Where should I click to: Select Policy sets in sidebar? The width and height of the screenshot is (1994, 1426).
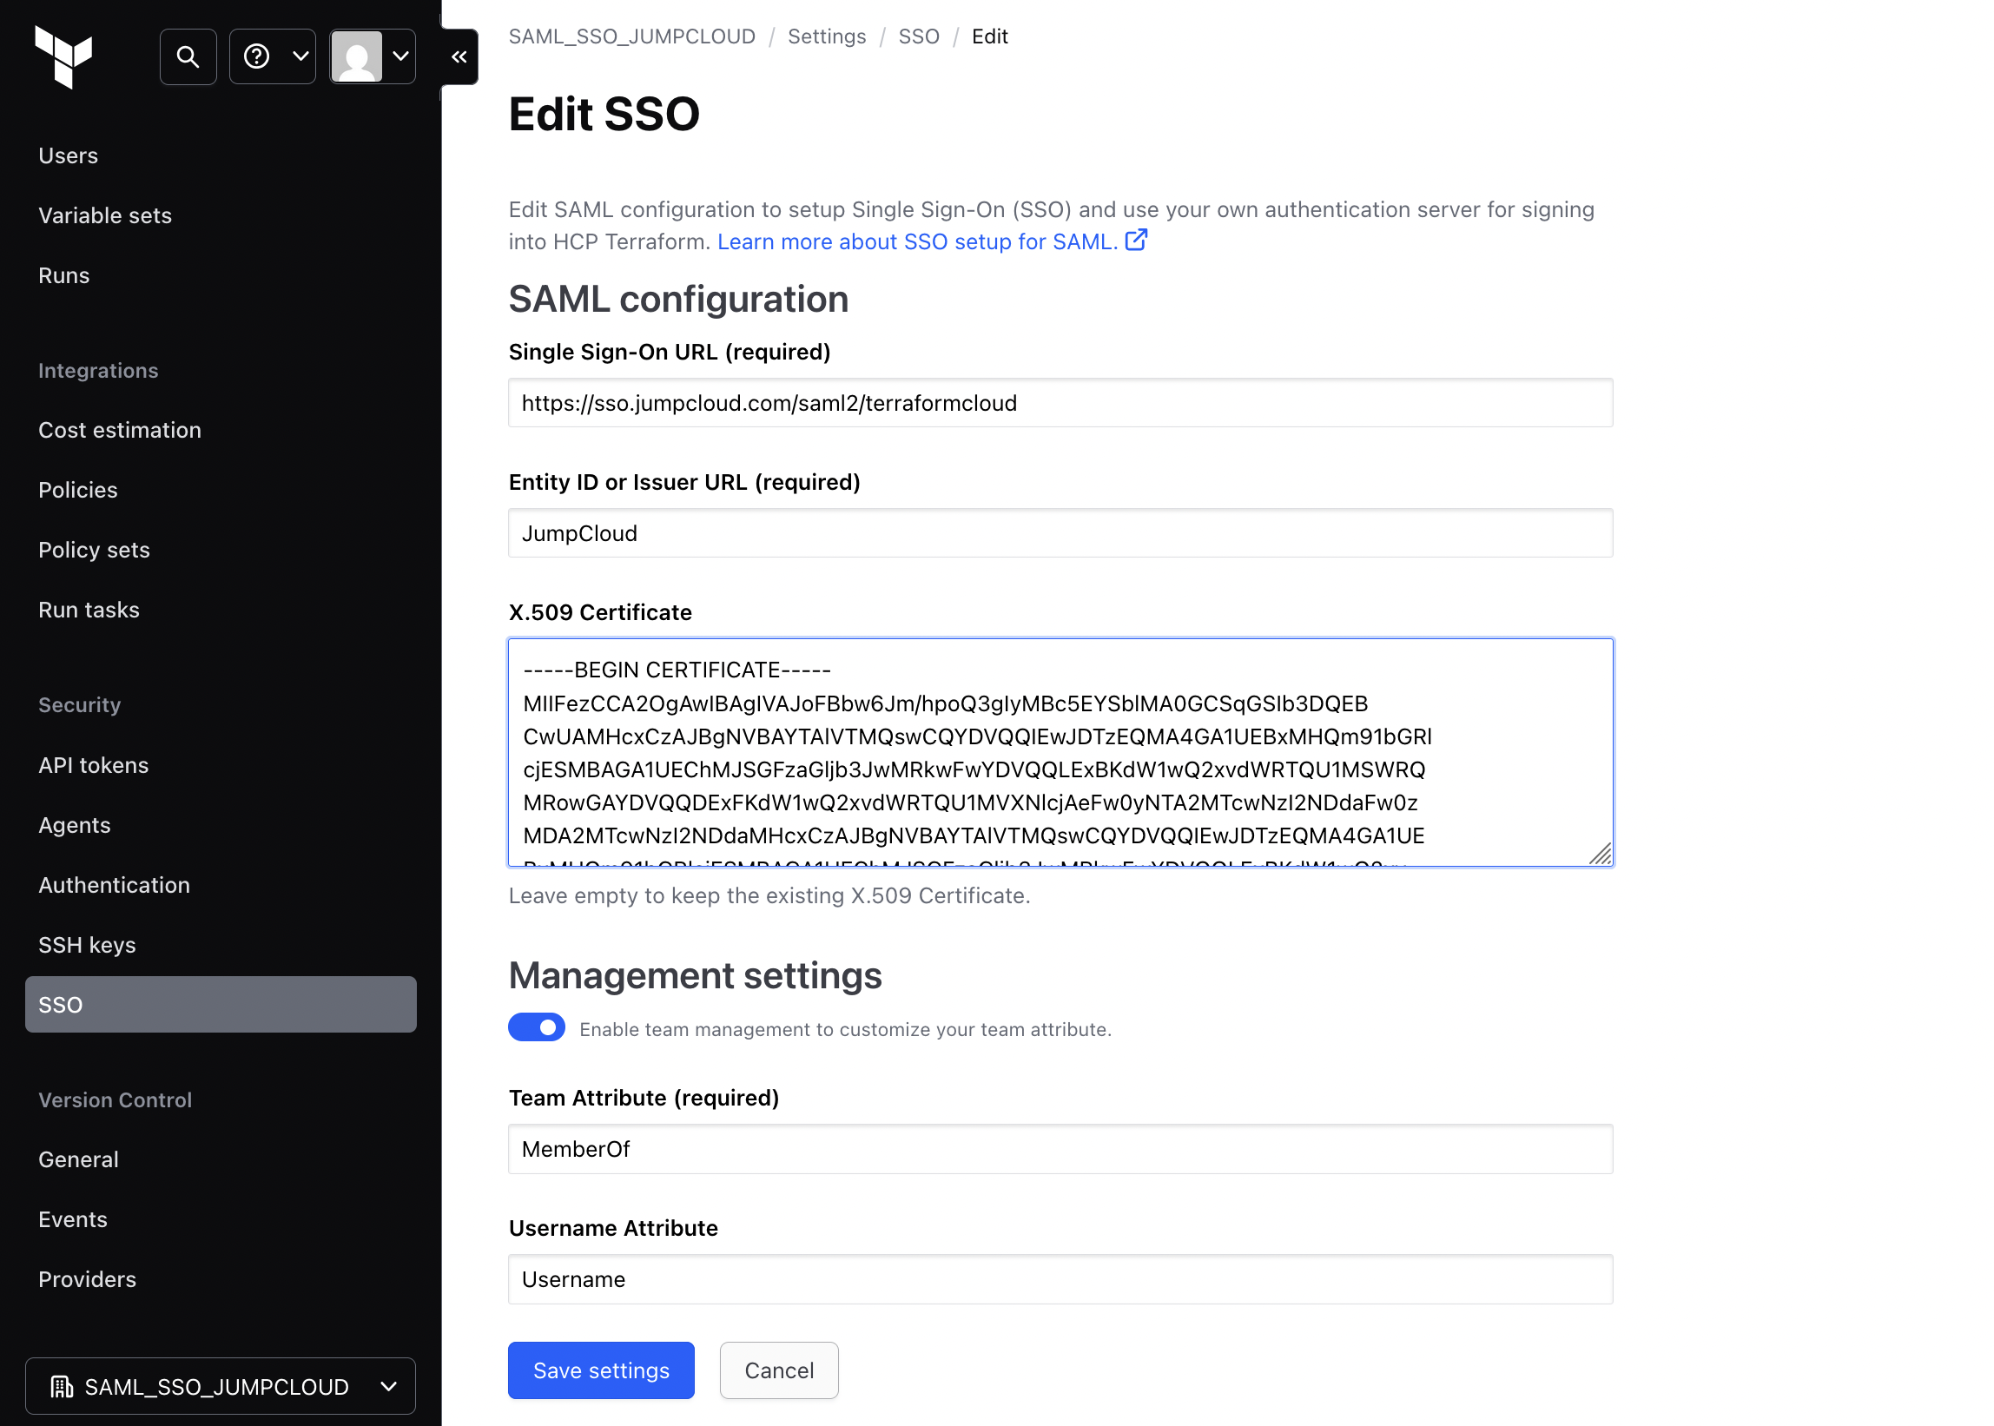click(94, 550)
